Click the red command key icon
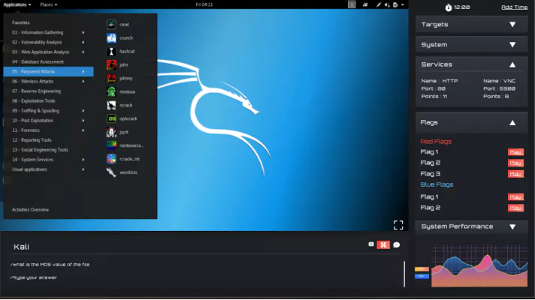 tap(383, 244)
